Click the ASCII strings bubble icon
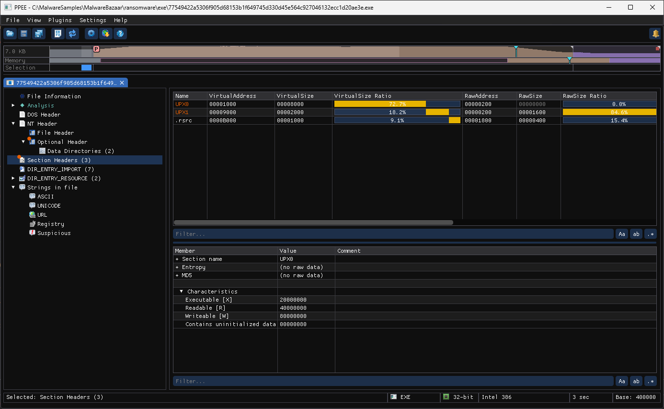 point(32,197)
